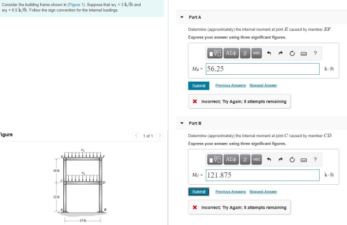This screenshot has width=347, height=225.
Task: Go to next figure arrow
Action: click(160, 135)
